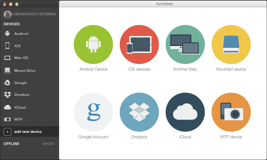Click the green Android Device circle icon

click(93, 44)
